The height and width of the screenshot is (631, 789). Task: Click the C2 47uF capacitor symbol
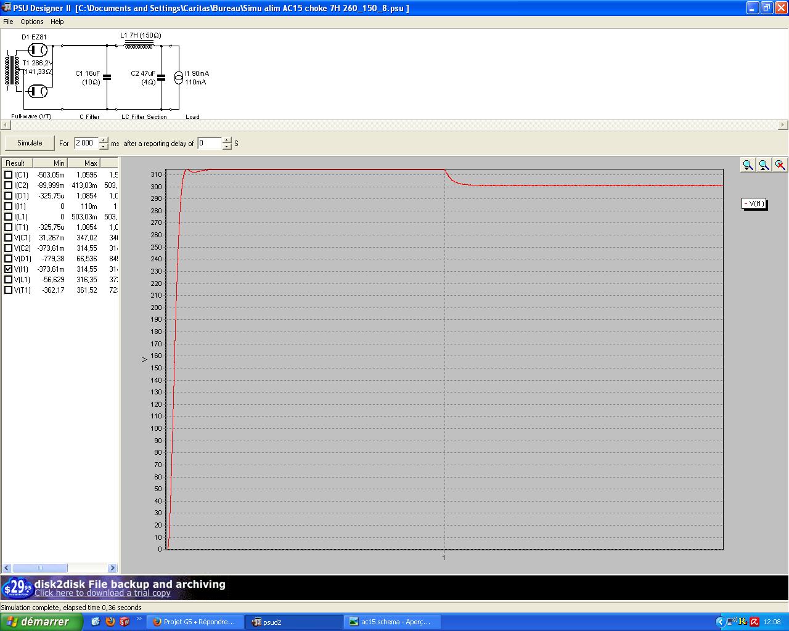[161, 78]
